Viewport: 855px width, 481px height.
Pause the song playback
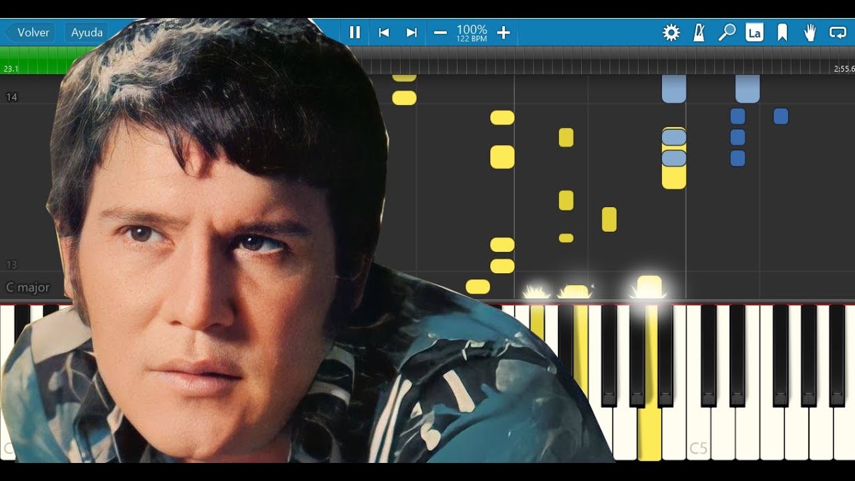[x=355, y=32]
